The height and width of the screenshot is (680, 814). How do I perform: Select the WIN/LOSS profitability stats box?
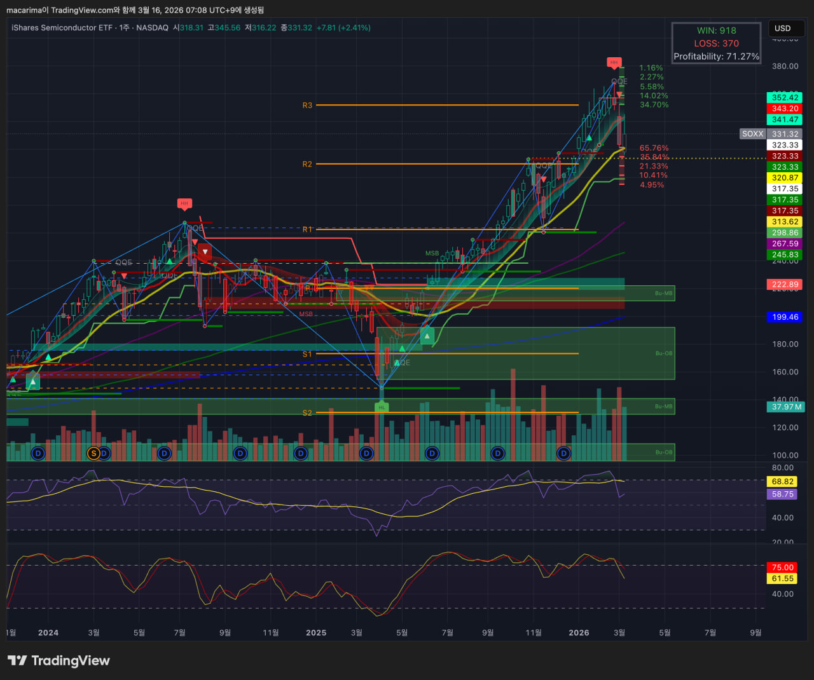point(716,43)
